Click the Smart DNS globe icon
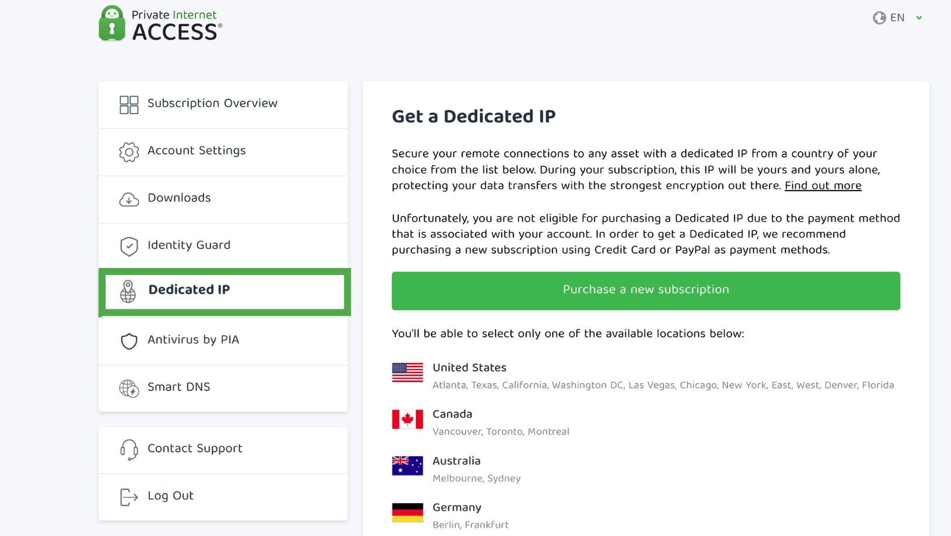This screenshot has width=951, height=536. (129, 388)
